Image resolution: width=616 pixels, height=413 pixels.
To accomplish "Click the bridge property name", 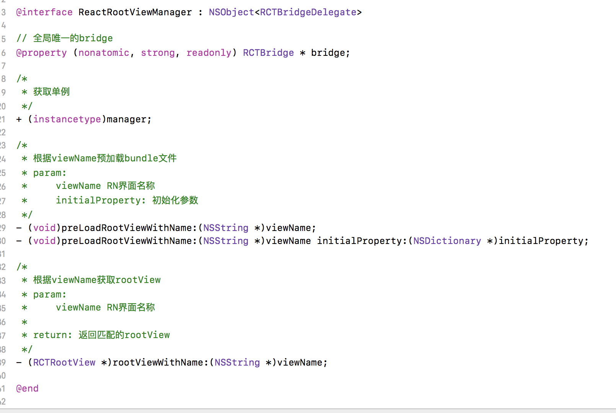I will [328, 53].
